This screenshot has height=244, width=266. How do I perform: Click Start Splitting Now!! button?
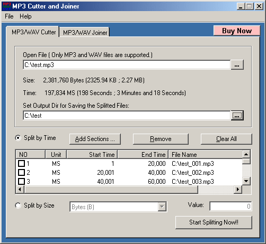click(x=214, y=222)
